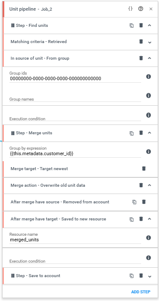The height and width of the screenshot is (301, 159).
Task: Delete Step - Save to account
Action: [x=141, y=276]
